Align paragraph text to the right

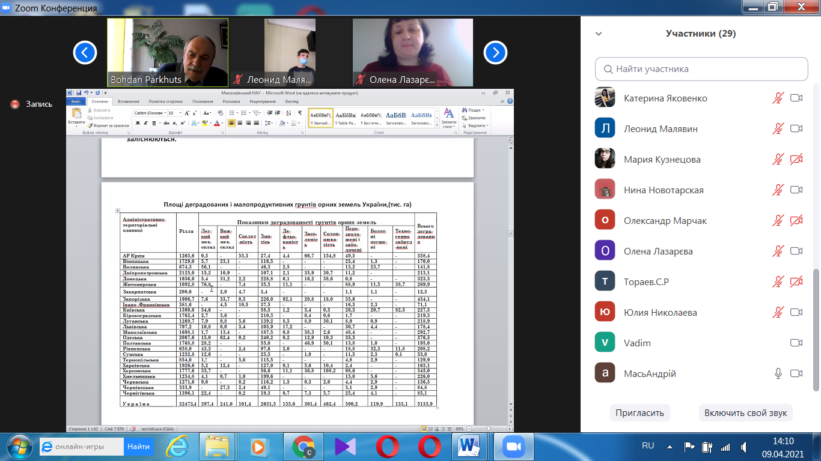tap(248, 123)
